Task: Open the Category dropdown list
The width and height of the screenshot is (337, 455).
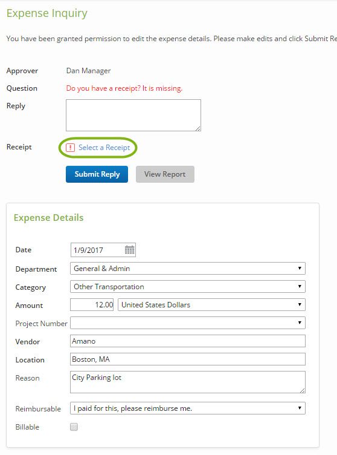Action: (x=188, y=287)
